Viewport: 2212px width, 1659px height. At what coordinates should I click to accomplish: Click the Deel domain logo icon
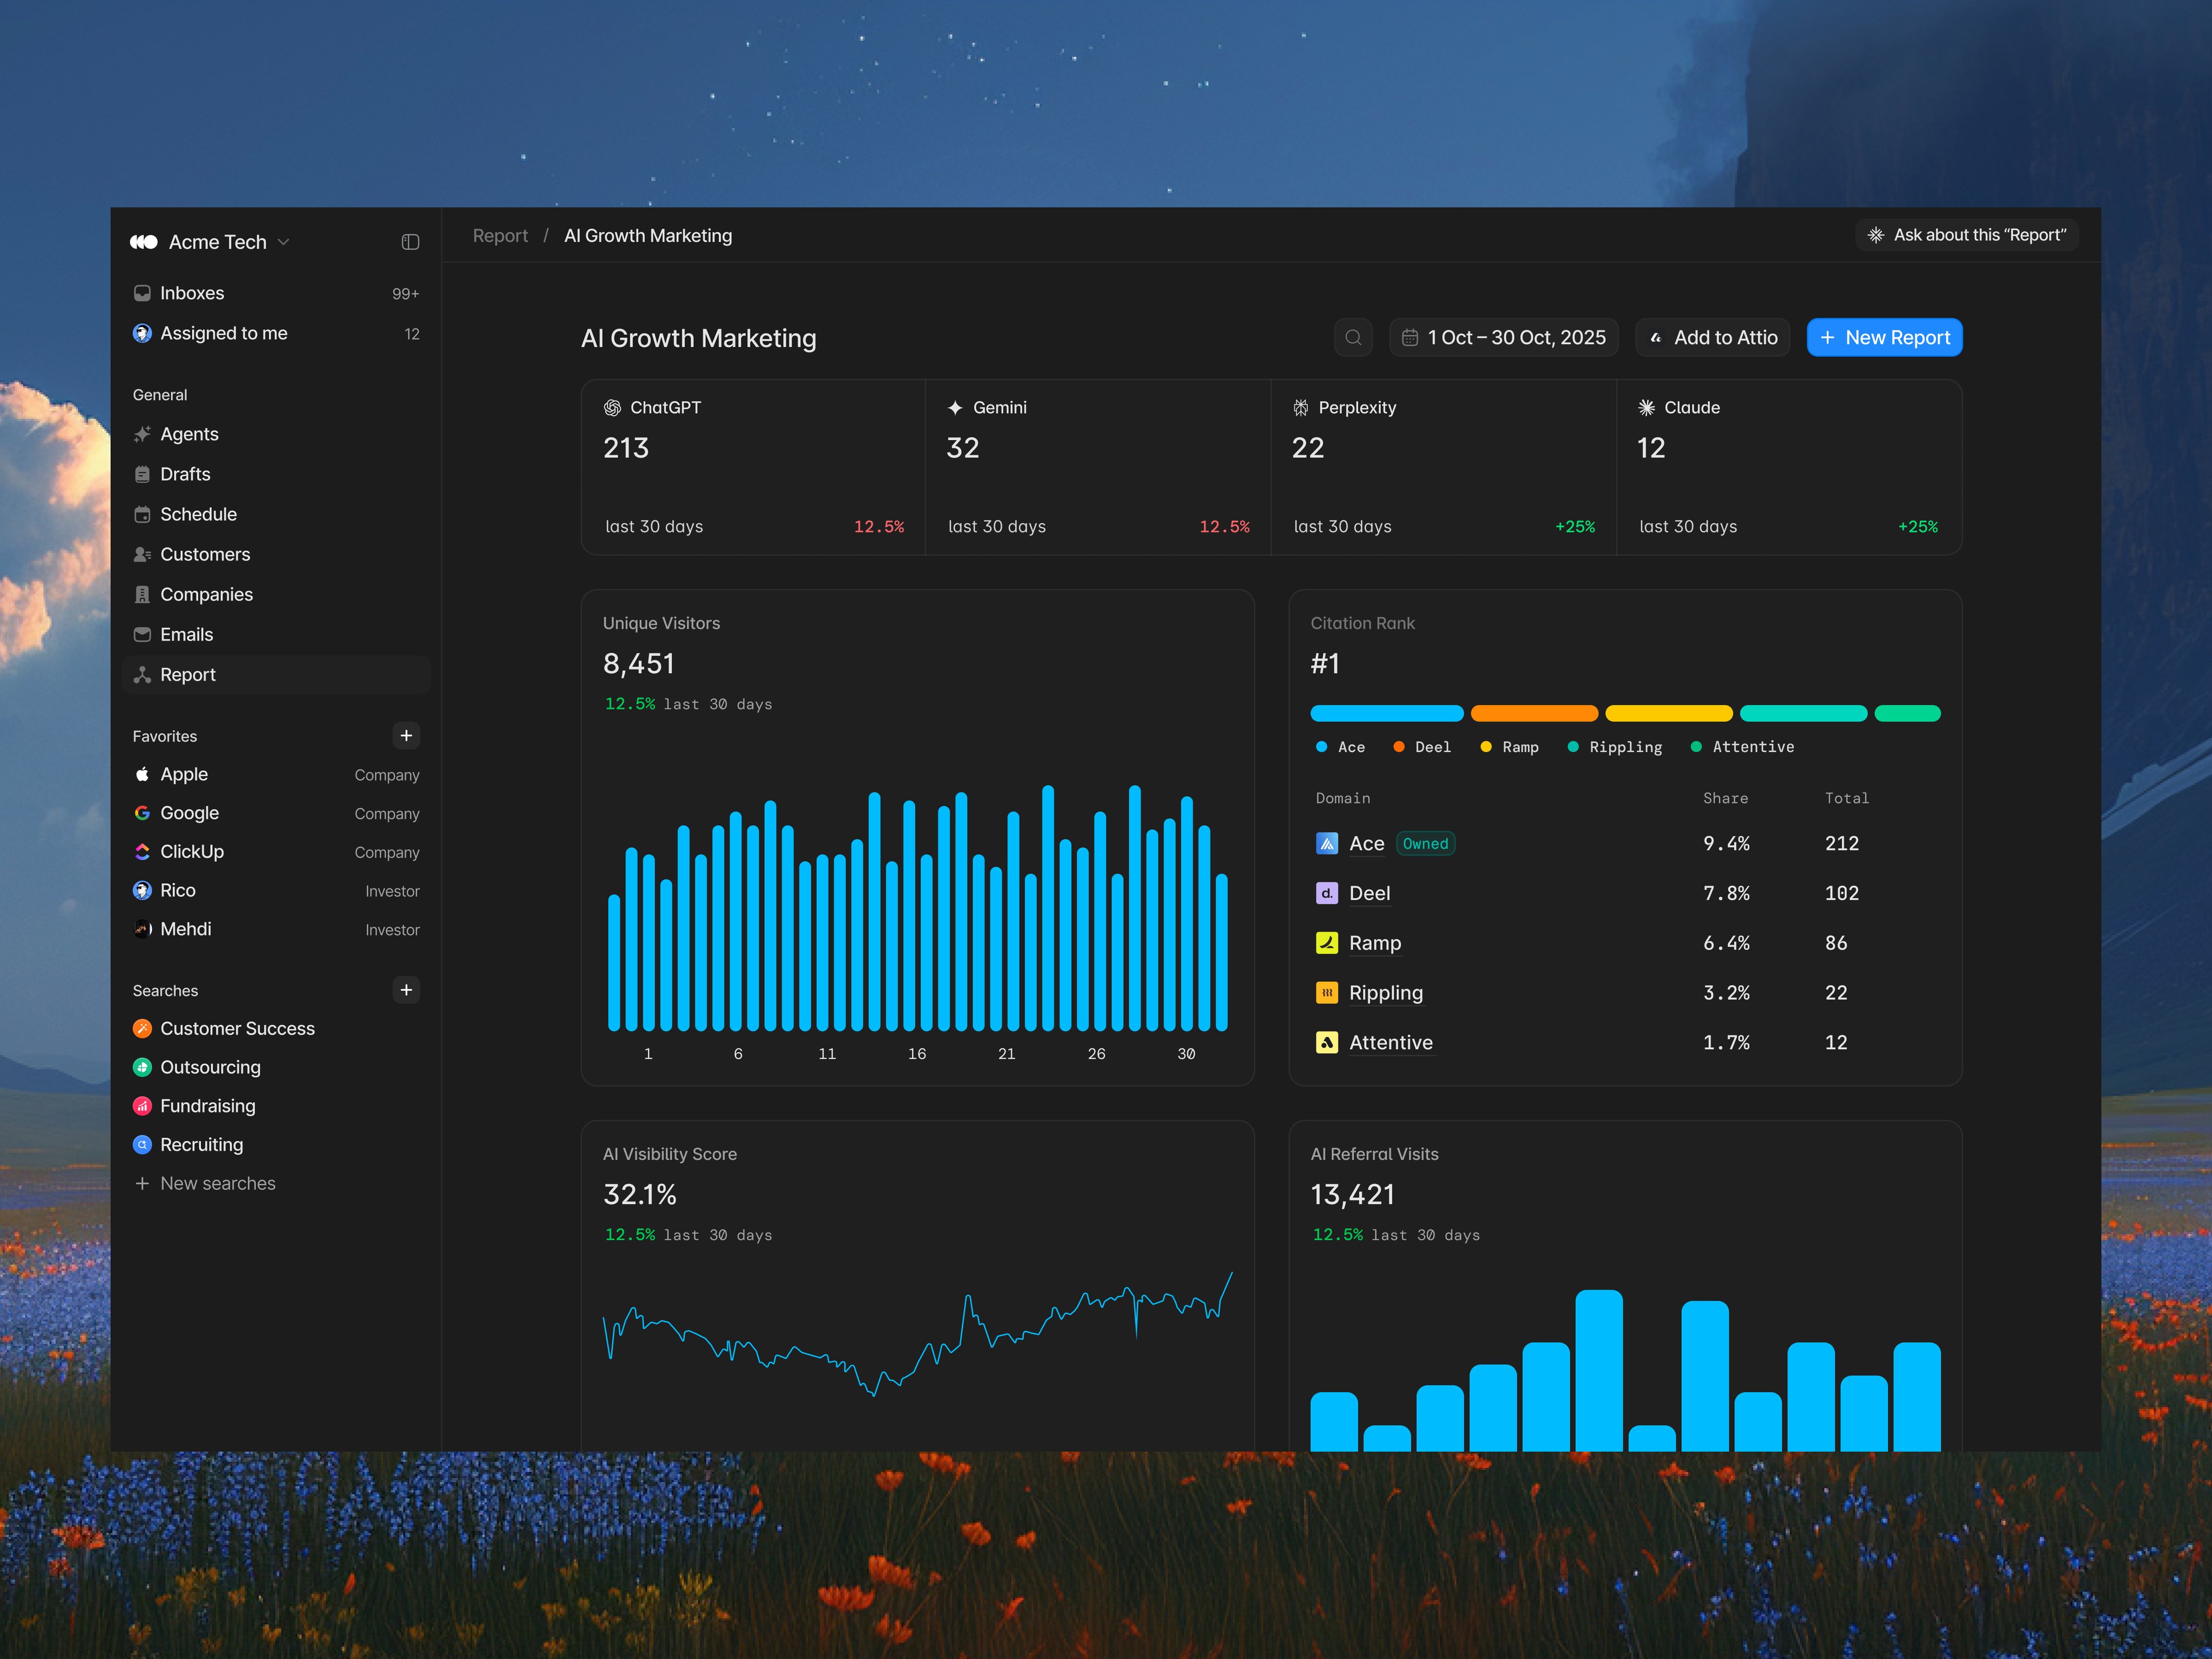(1327, 893)
